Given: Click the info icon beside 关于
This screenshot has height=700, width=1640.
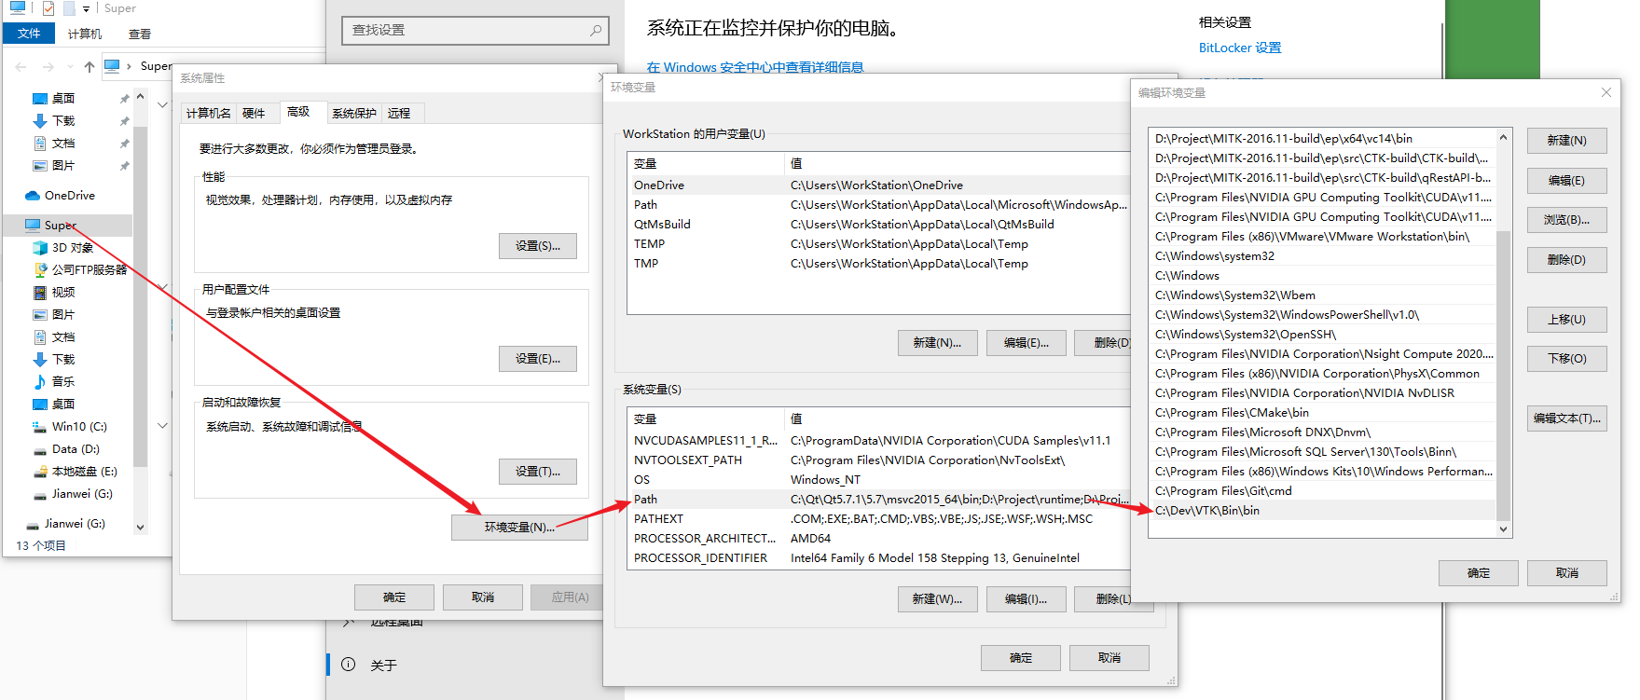Looking at the screenshot, I should [349, 665].
